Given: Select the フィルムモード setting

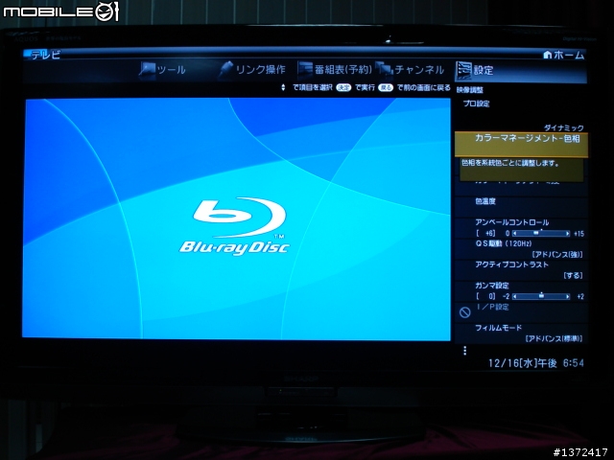Looking at the screenshot, I should (x=521, y=333).
